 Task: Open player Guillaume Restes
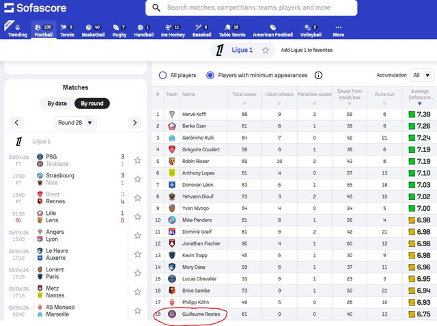point(201,314)
